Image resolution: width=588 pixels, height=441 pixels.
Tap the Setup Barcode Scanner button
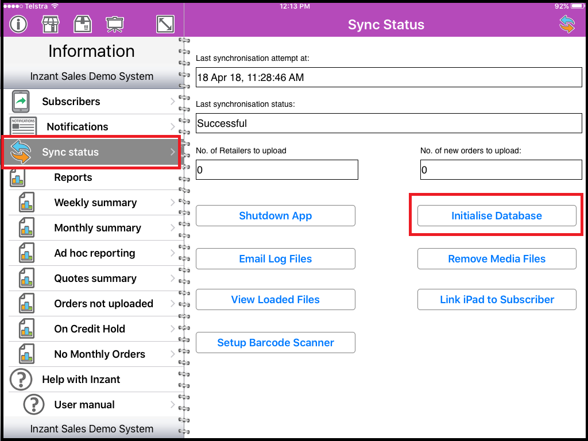pyautogui.click(x=275, y=342)
